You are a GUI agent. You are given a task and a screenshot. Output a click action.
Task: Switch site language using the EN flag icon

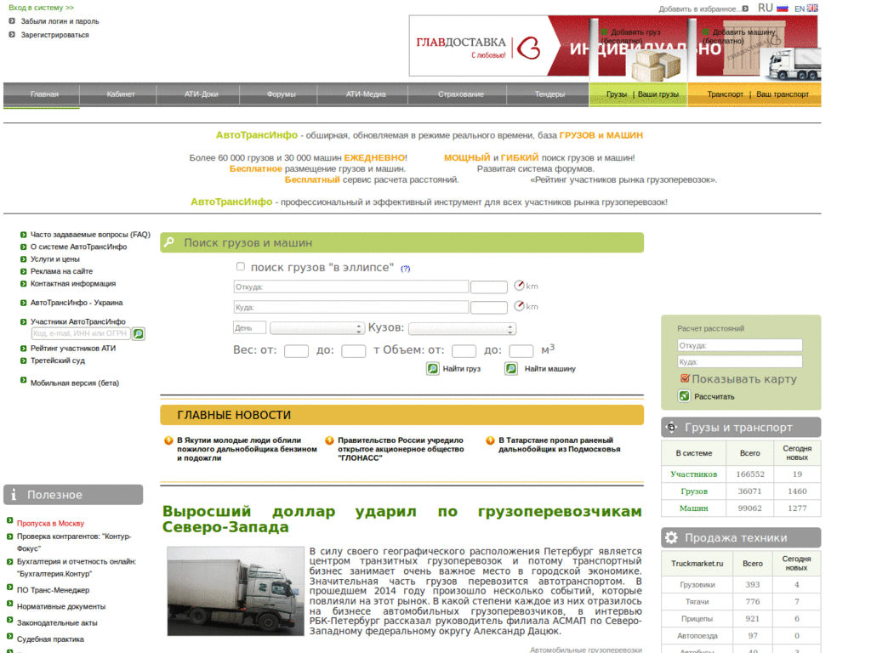point(811,8)
